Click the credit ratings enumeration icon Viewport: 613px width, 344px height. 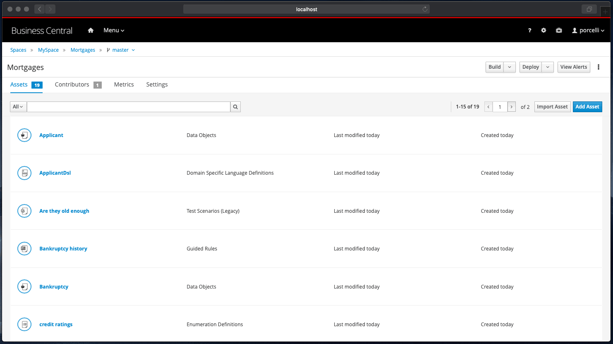tap(24, 325)
